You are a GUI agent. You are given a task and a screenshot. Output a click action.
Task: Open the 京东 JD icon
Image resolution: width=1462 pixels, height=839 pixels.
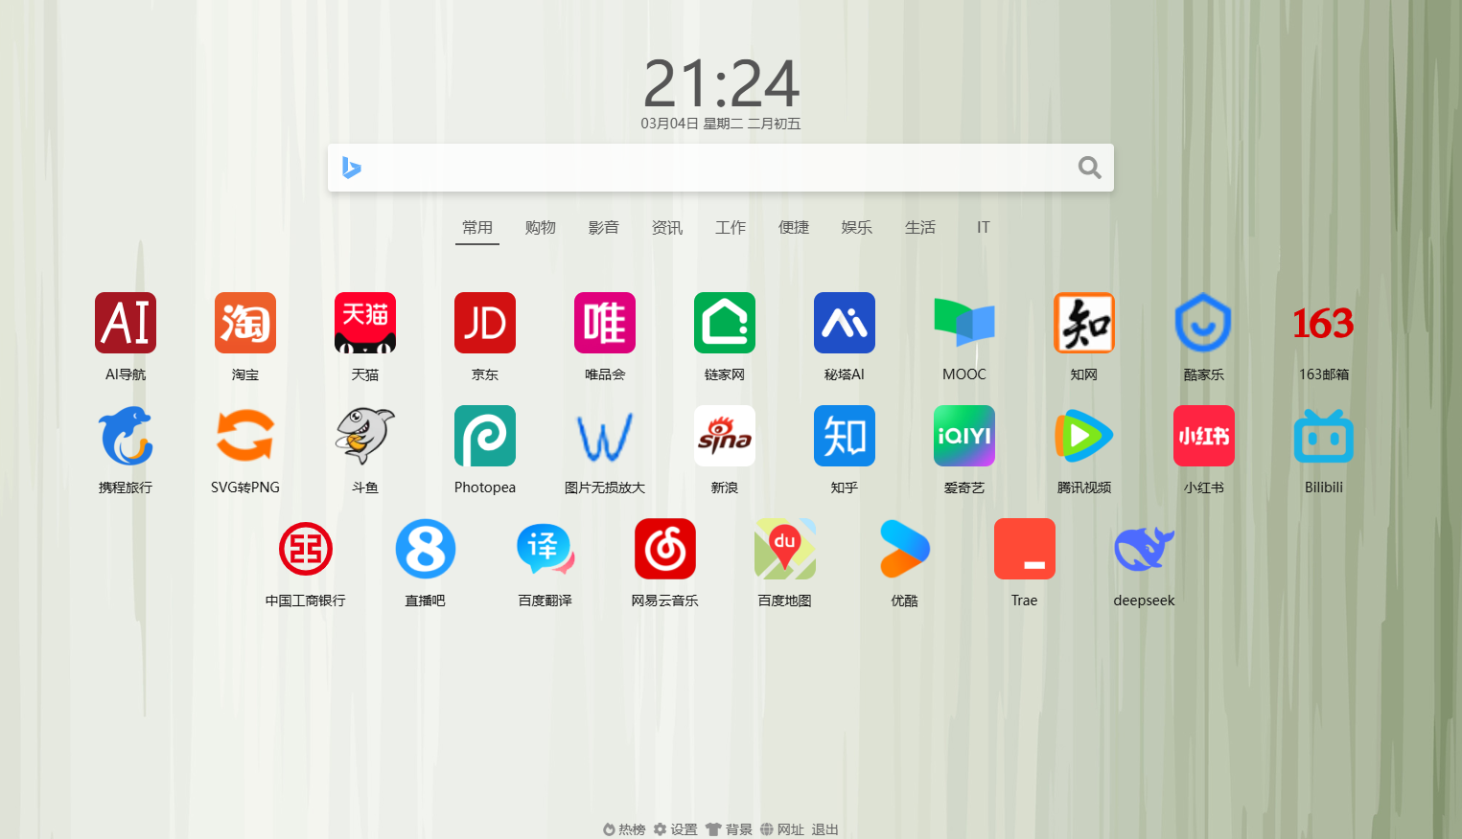485,323
